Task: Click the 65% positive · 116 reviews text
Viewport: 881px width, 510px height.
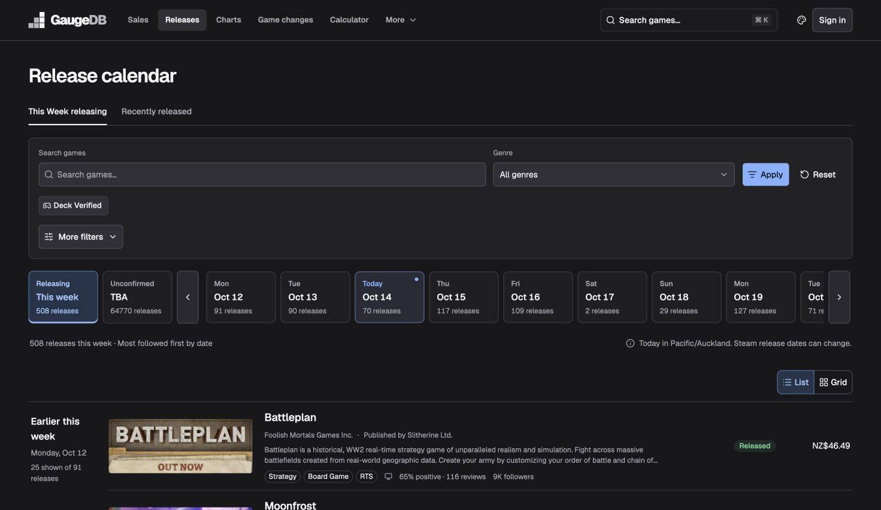Action: [443, 476]
